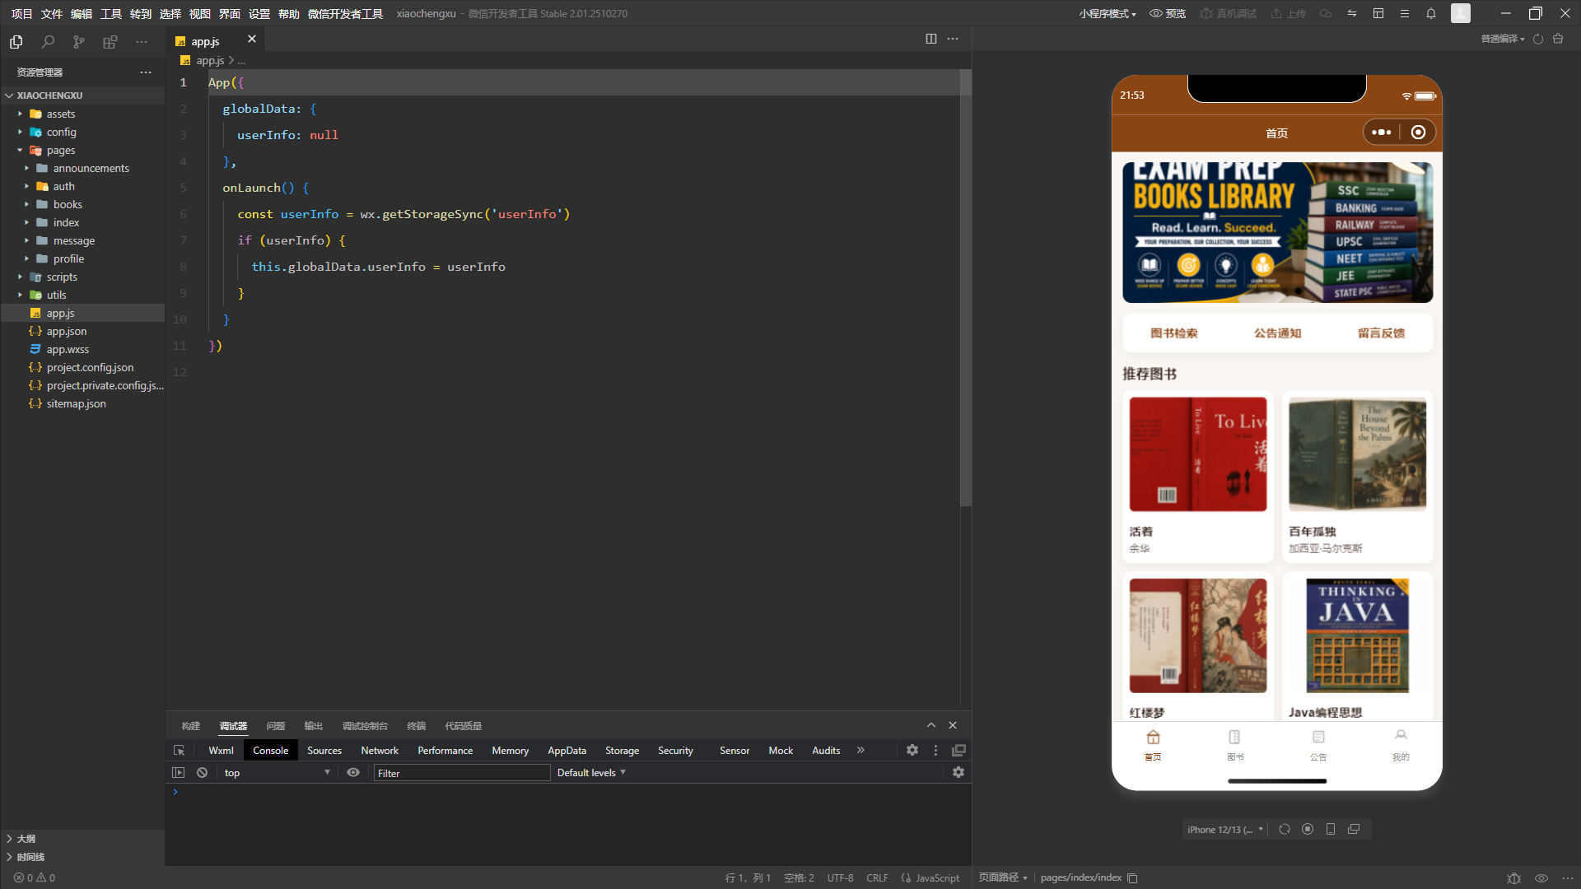Click the simulator capsule close circle button
This screenshot has height=889, width=1581.
(1418, 133)
